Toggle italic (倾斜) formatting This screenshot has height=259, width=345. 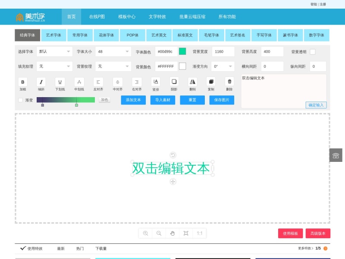pyautogui.click(x=41, y=82)
